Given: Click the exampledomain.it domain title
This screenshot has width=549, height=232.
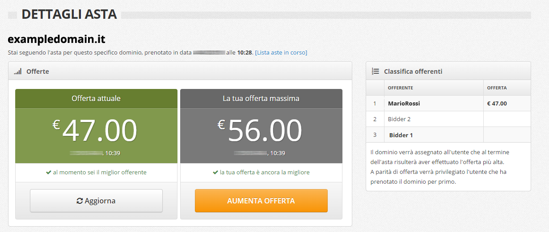Looking at the screenshot, I should [56, 39].
